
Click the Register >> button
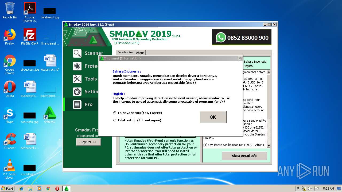(88, 142)
